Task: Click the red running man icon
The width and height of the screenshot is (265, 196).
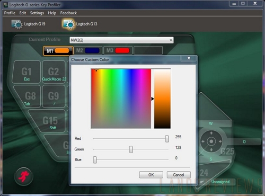Action: (23, 176)
